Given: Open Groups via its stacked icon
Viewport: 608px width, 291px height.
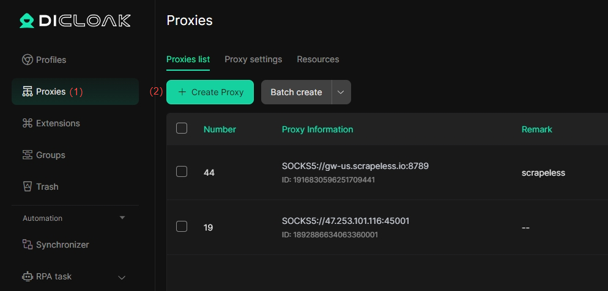Looking at the screenshot, I should point(27,155).
